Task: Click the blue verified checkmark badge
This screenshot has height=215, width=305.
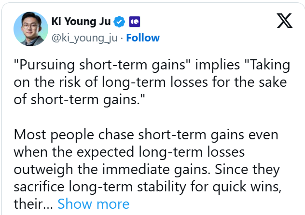Action: (120, 22)
